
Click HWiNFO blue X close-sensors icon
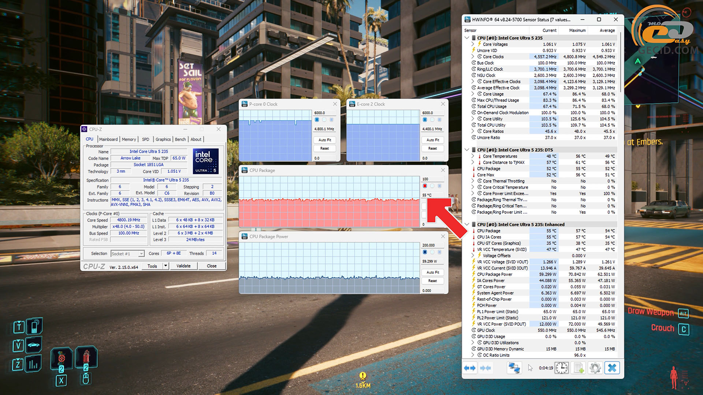point(612,368)
